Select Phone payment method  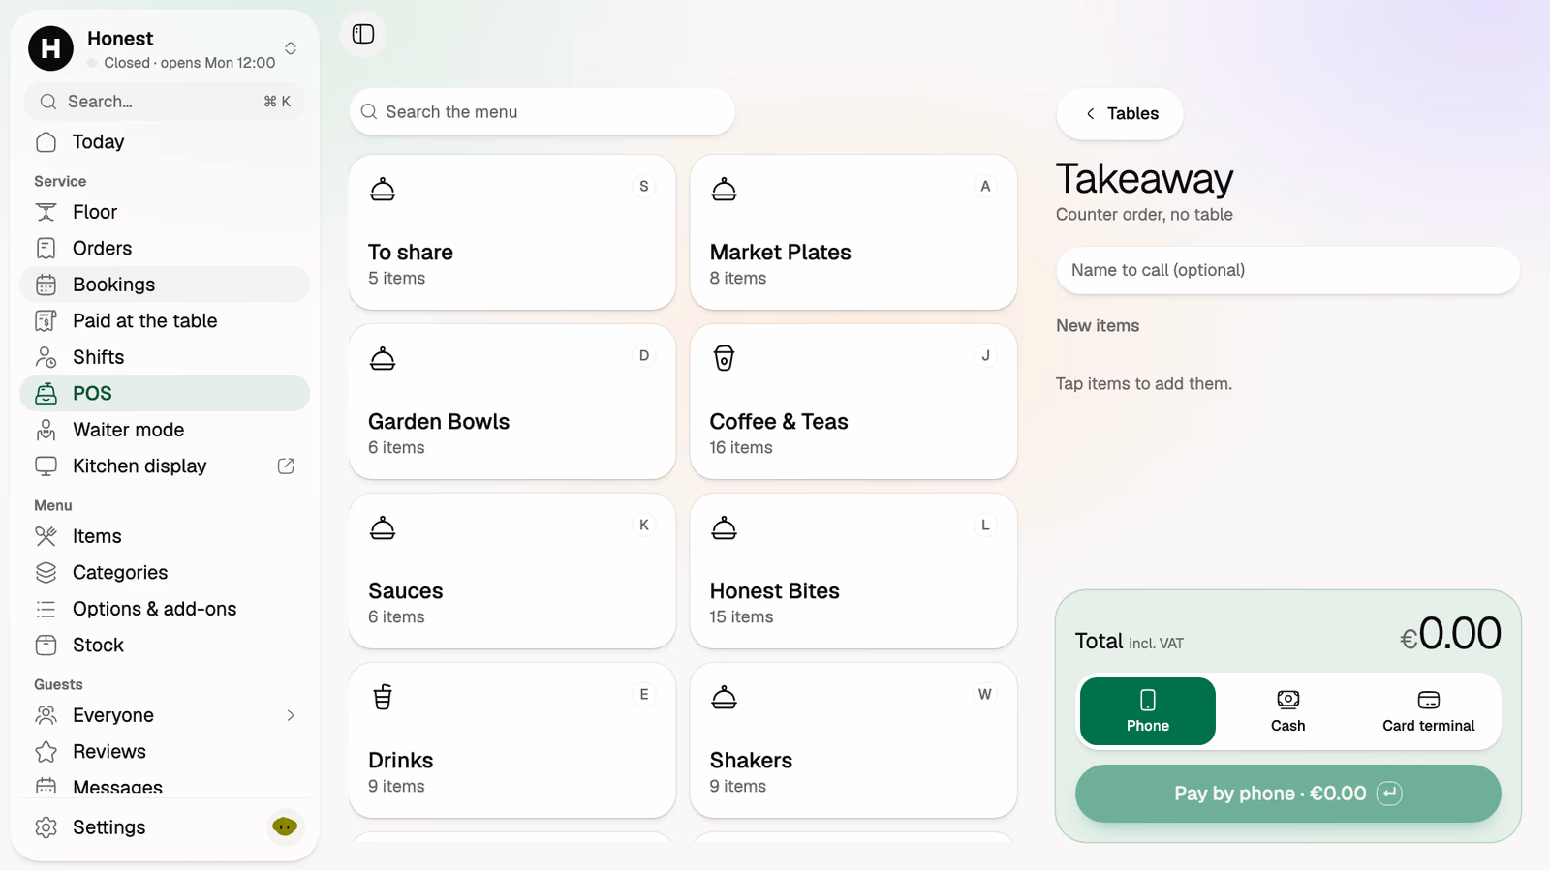tap(1148, 711)
